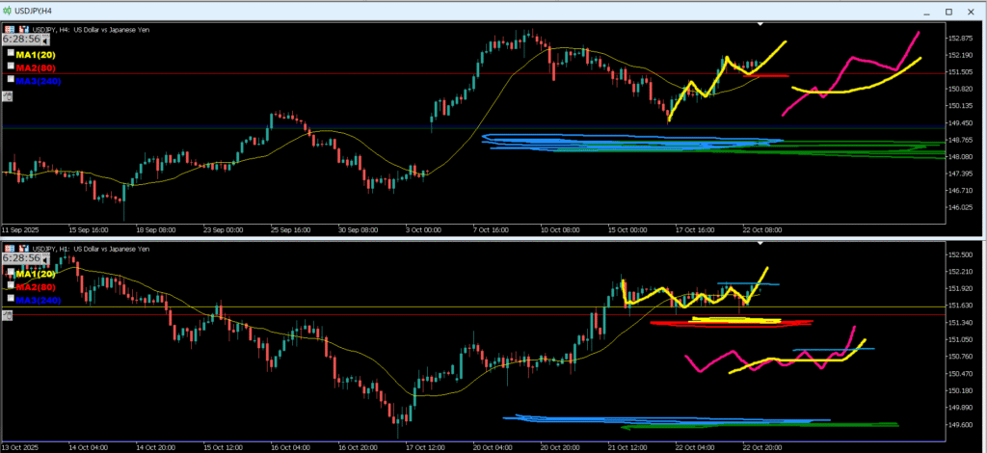Maximize the USDJPY,H4 chart window
The height and width of the screenshot is (453, 987).
(947, 11)
